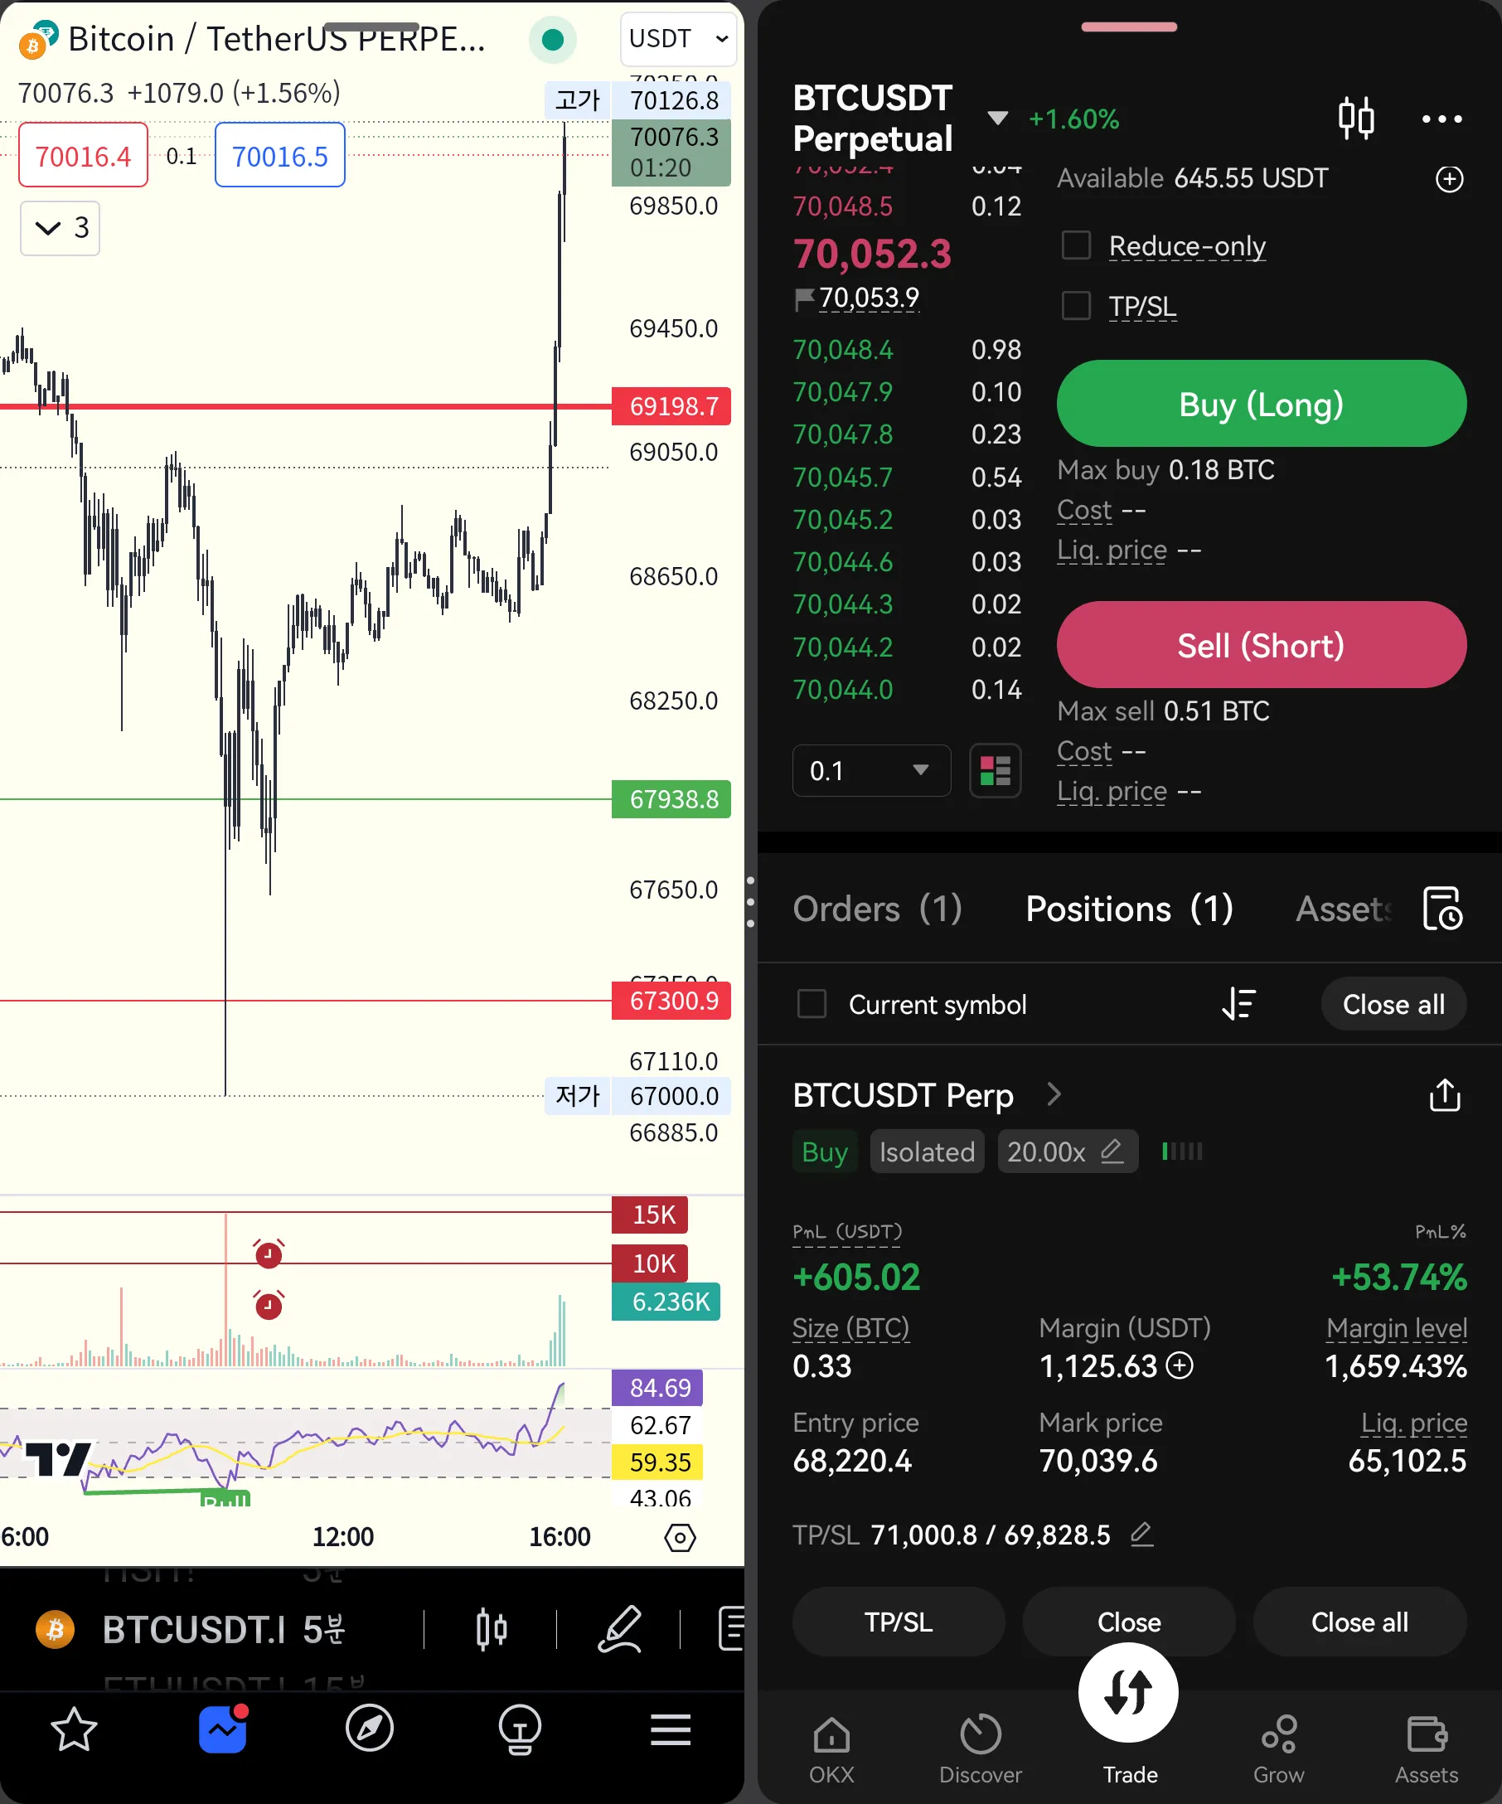
Task: Edit the 20.00x leverage setting
Action: coord(1068,1151)
